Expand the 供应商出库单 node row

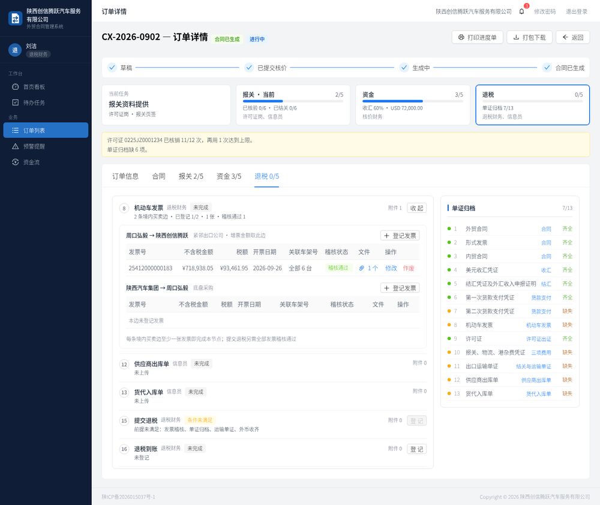click(273, 368)
